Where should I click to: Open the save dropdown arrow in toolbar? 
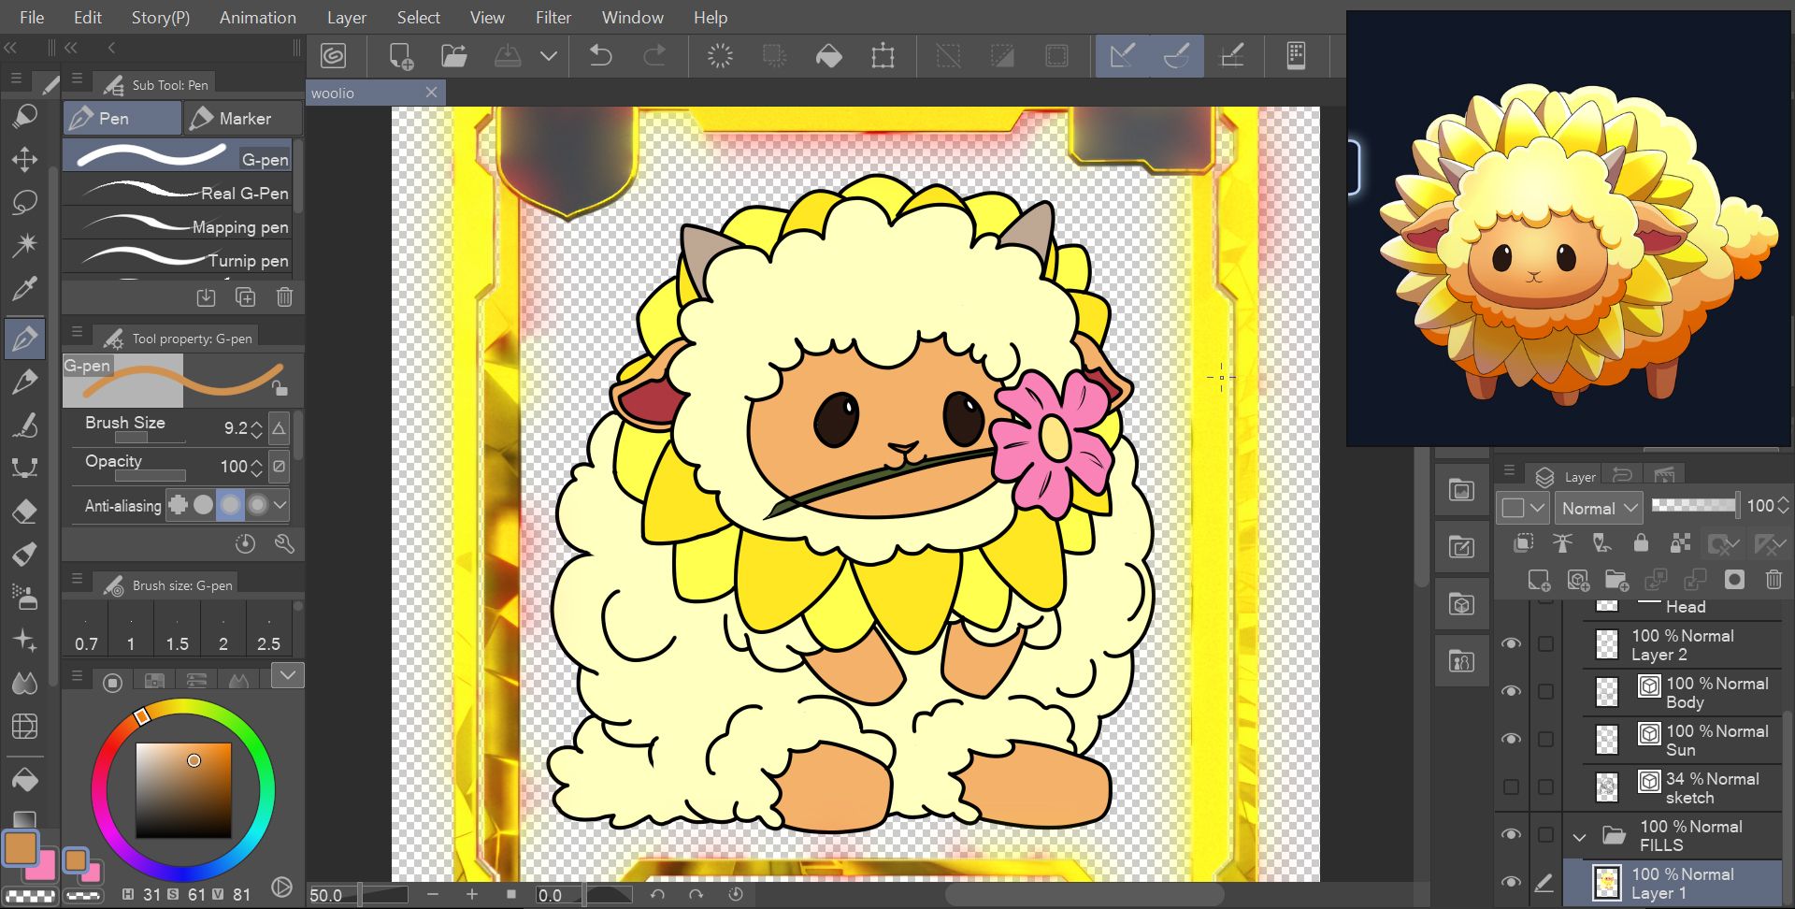549,56
